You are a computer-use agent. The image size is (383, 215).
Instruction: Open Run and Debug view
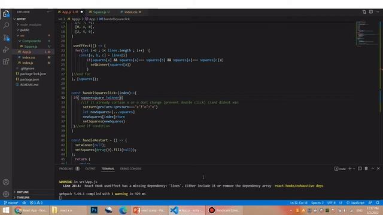(6, 49)
